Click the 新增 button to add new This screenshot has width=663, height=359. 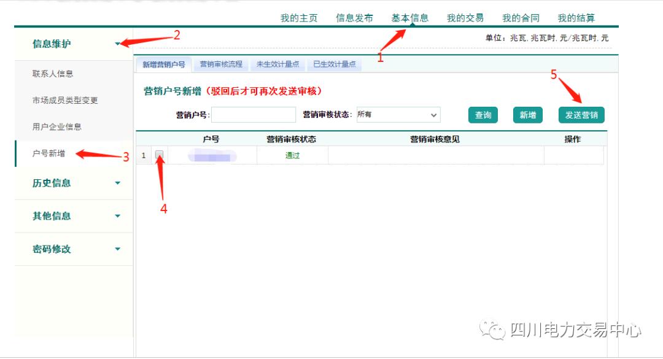[x=527, y=115]
